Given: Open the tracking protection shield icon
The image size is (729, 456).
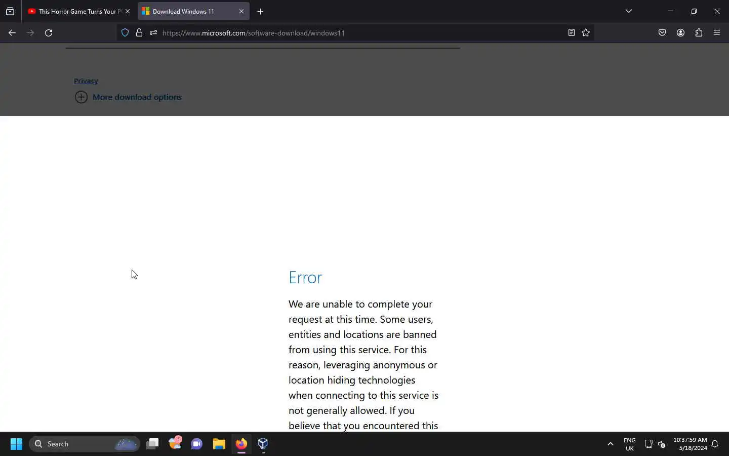Looking at the screenshot, I should click(x=125, y=33).
